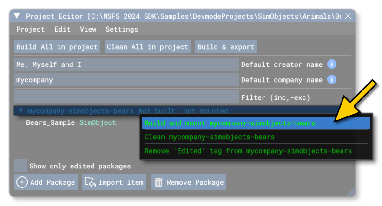
Task: Click the trash icon on Remove Package
Action: 158,182
